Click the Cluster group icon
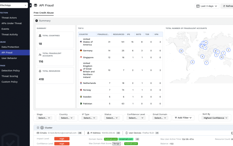The width and height of the screenshot is (233, 146). click(x=42, y=128)
